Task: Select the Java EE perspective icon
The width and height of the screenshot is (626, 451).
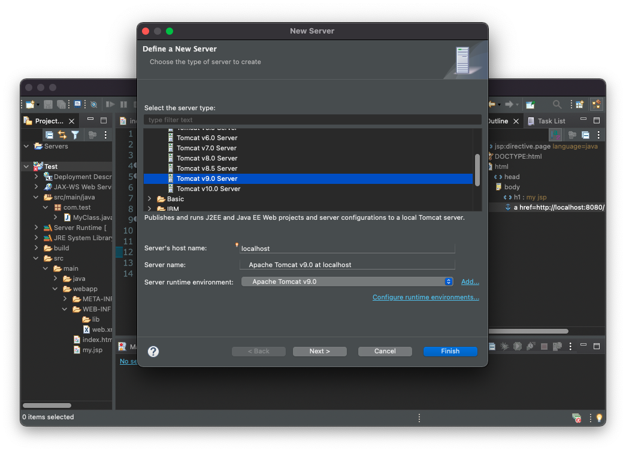Action: point(597,105)
